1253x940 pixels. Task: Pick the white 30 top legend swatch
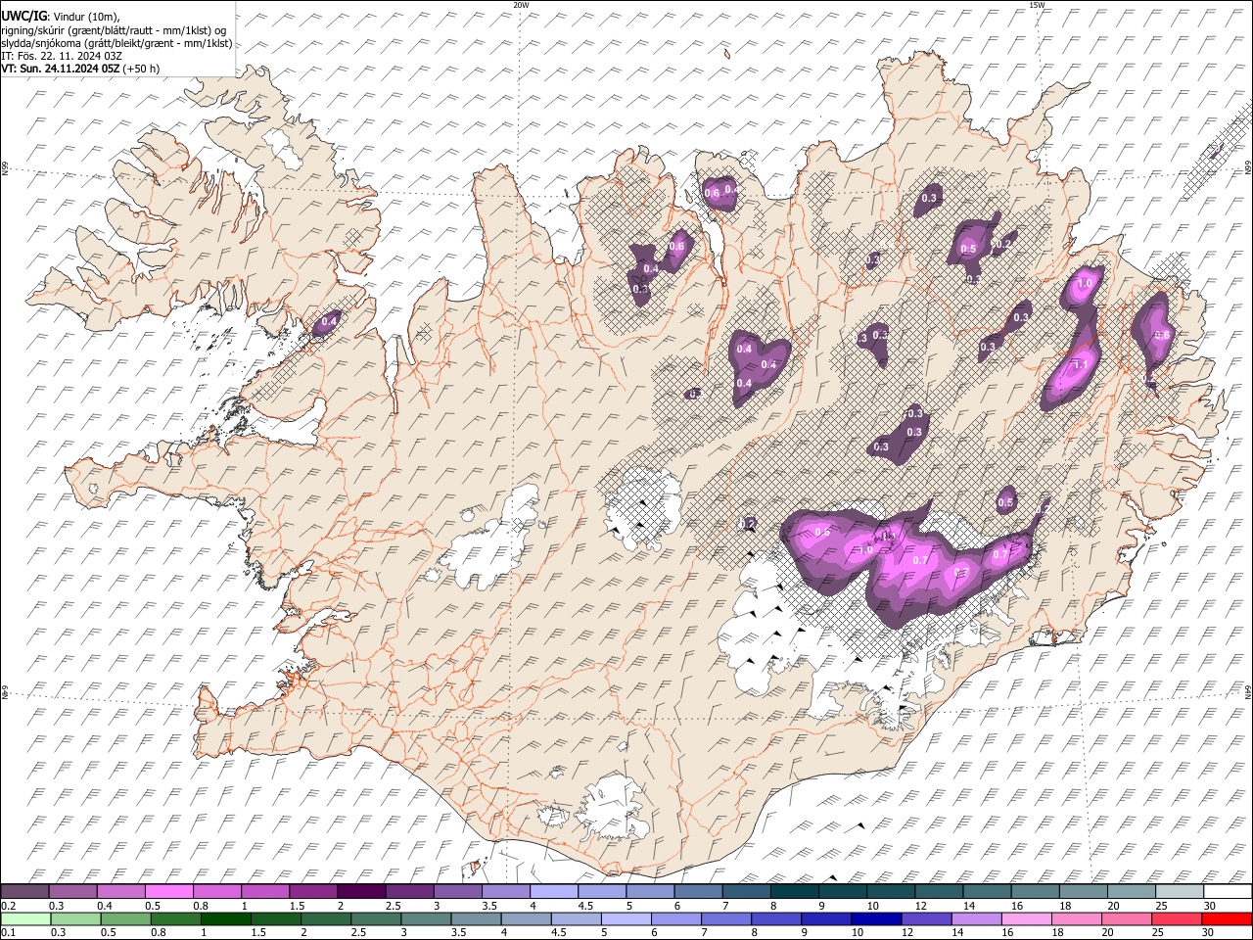click(x=1228, y=892)
